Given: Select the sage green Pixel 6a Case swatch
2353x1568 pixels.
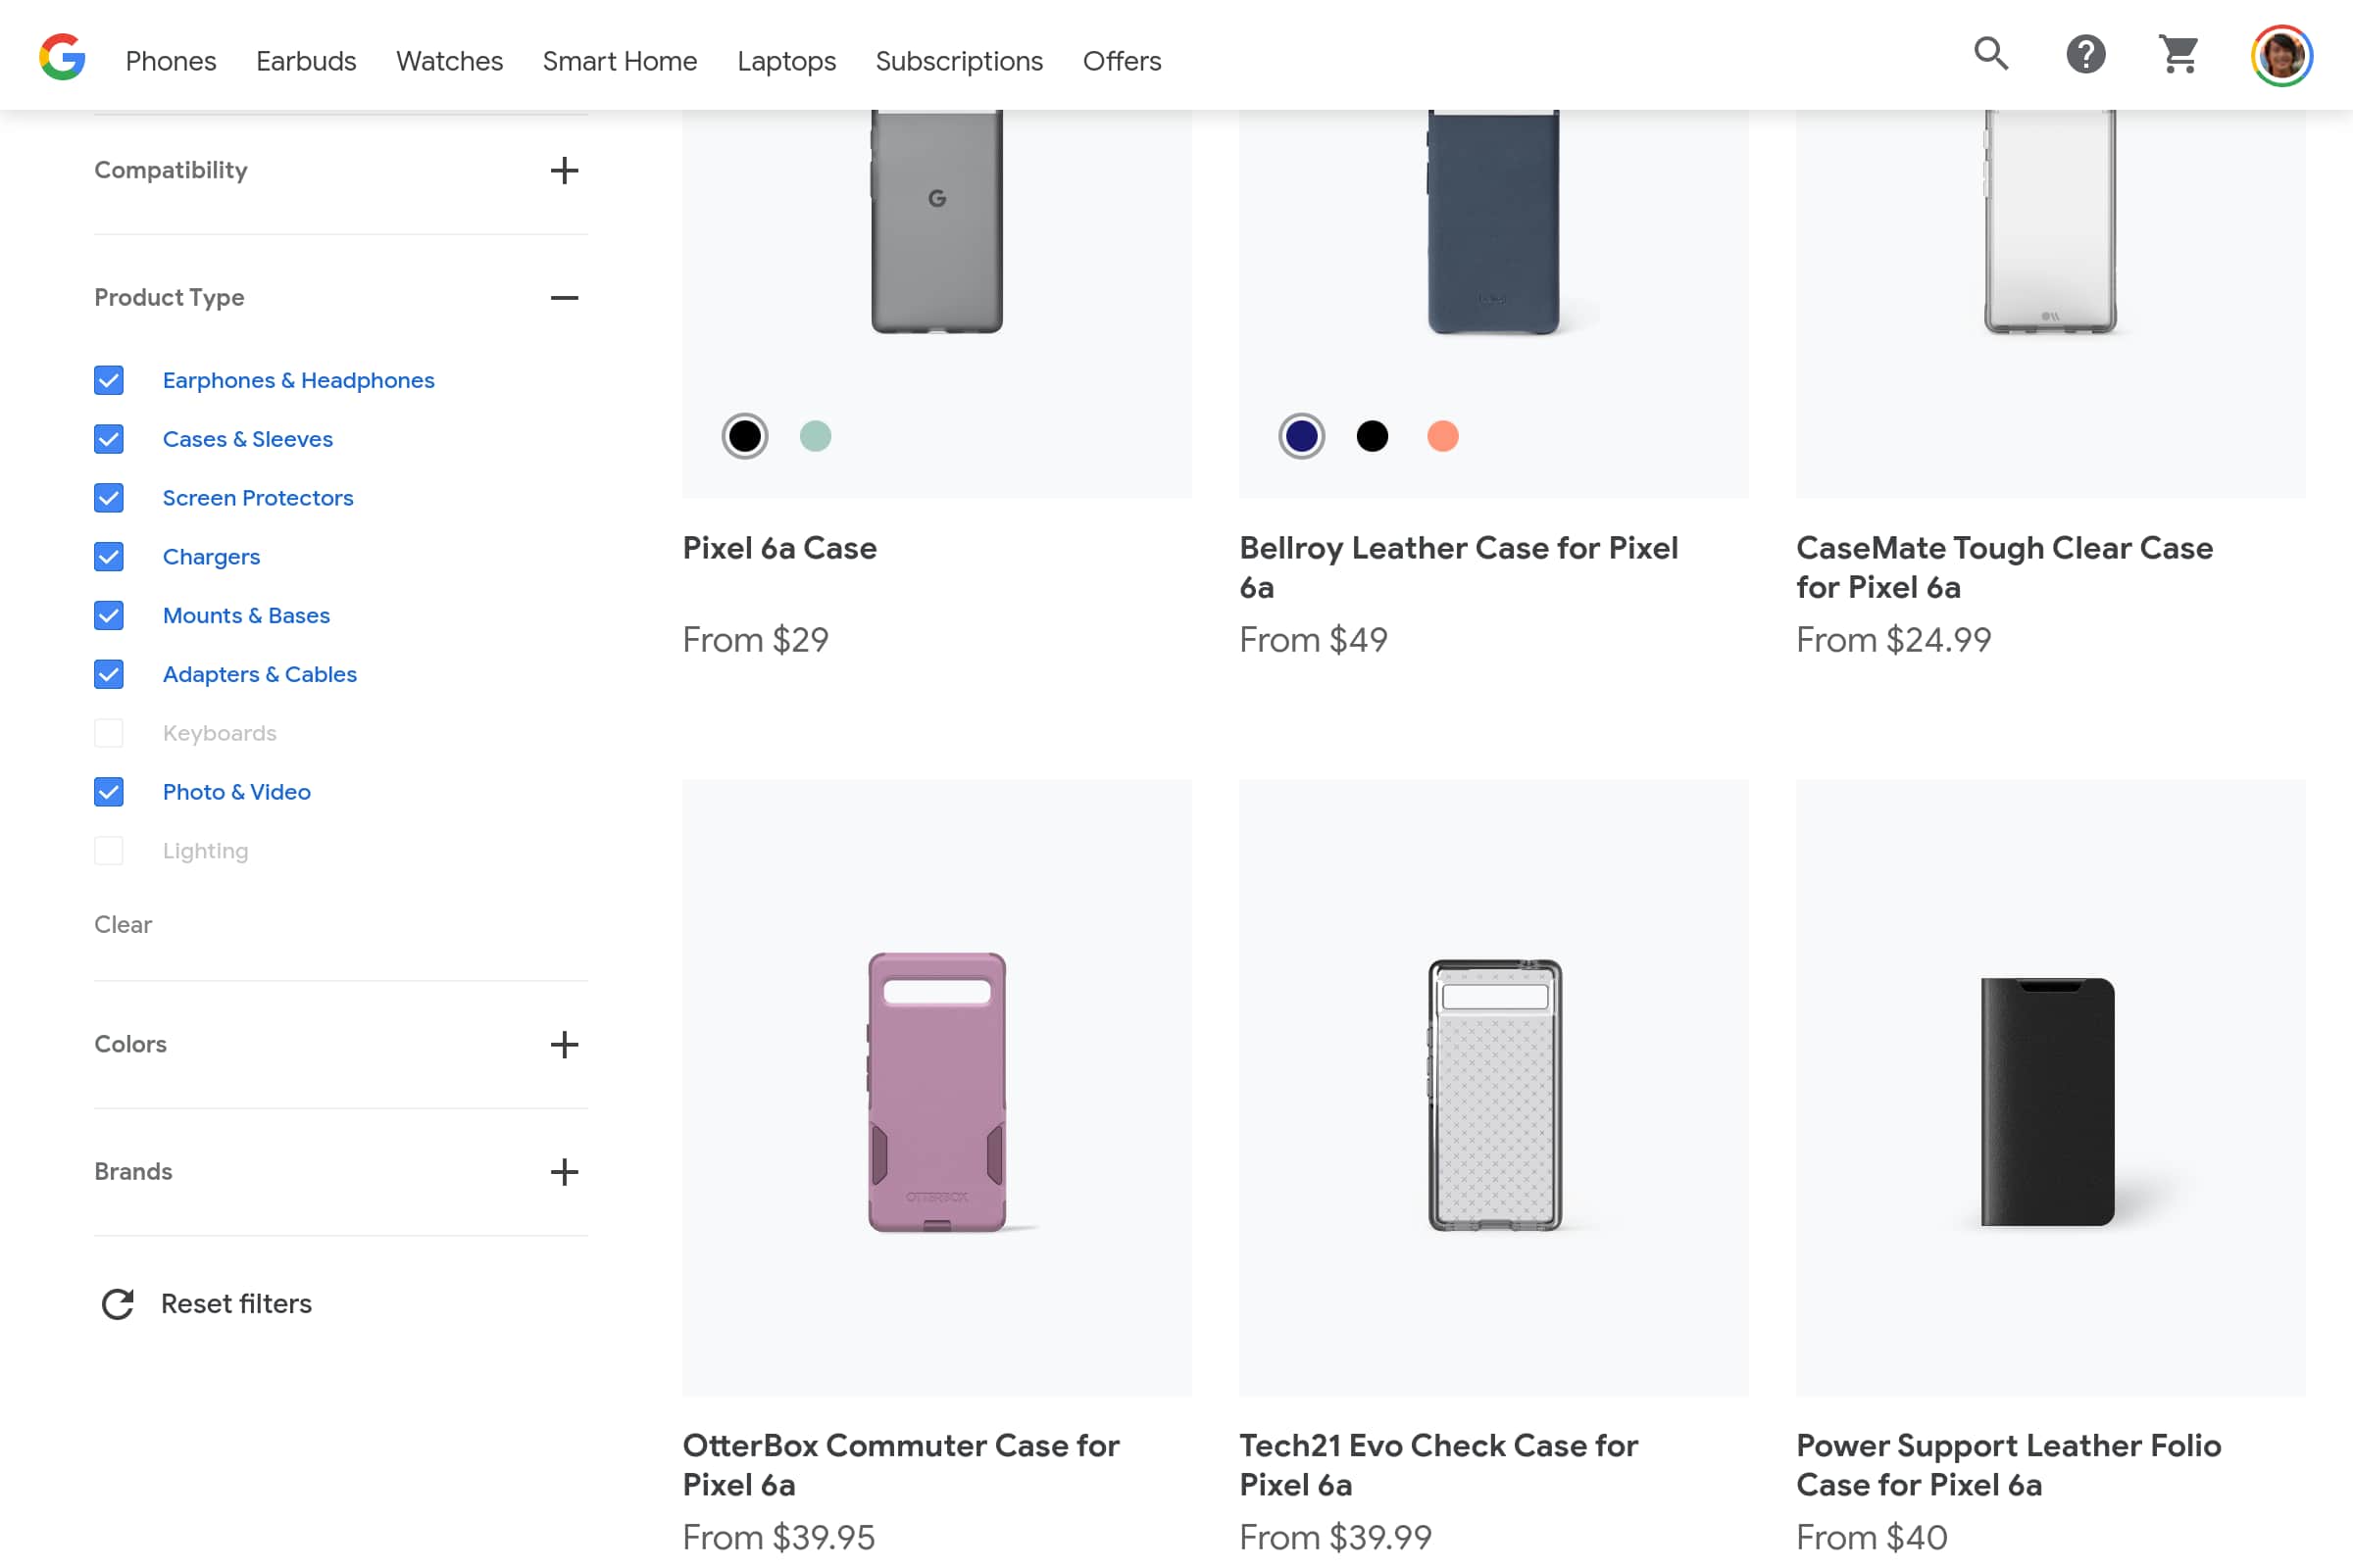Looking at the screenshot, I should click(816, 436).
